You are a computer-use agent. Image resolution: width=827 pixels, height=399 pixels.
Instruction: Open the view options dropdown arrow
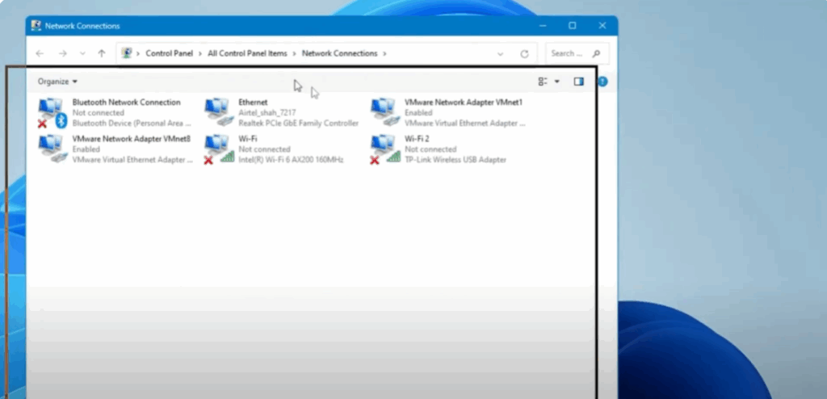pyautogui.click(x=557, y=82)
